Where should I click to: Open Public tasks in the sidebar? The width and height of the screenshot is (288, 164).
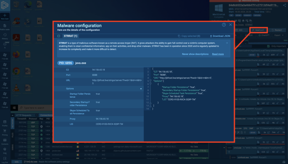[5, 26]
